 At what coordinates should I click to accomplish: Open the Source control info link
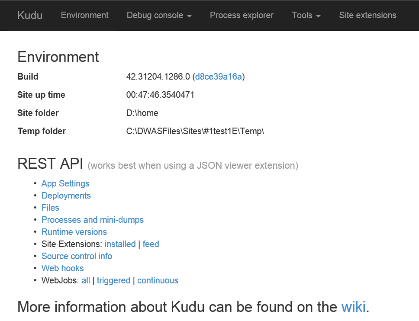click(77, 256)
